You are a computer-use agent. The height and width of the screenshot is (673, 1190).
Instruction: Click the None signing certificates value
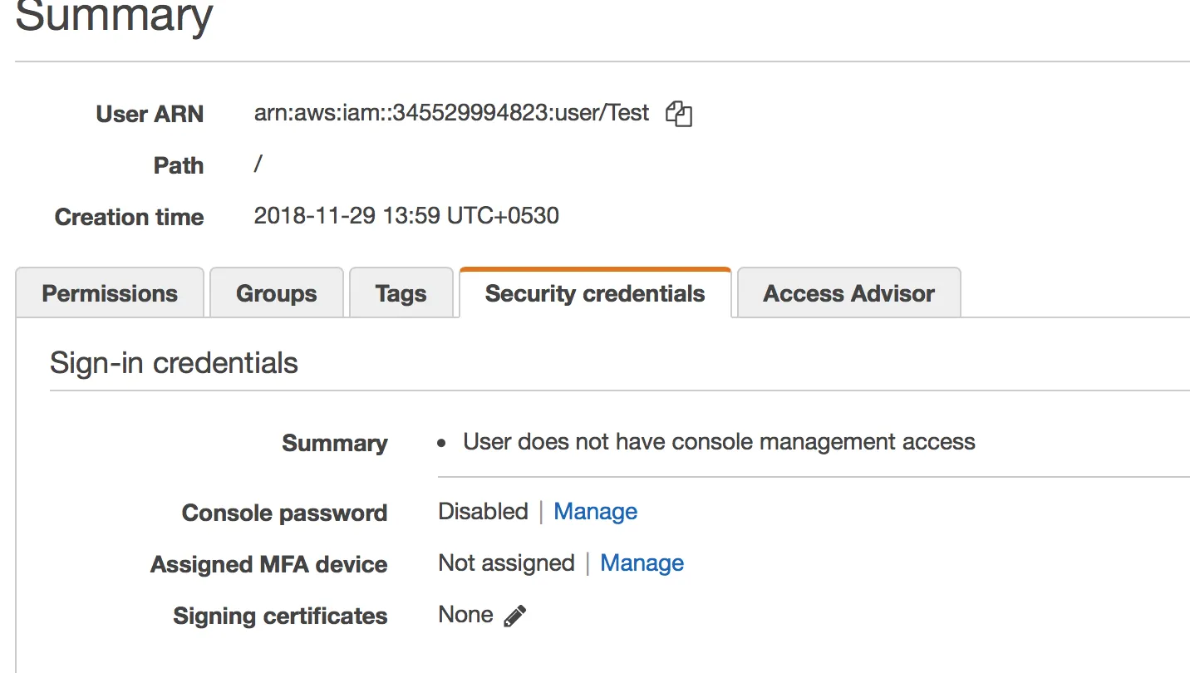point(465,615)
